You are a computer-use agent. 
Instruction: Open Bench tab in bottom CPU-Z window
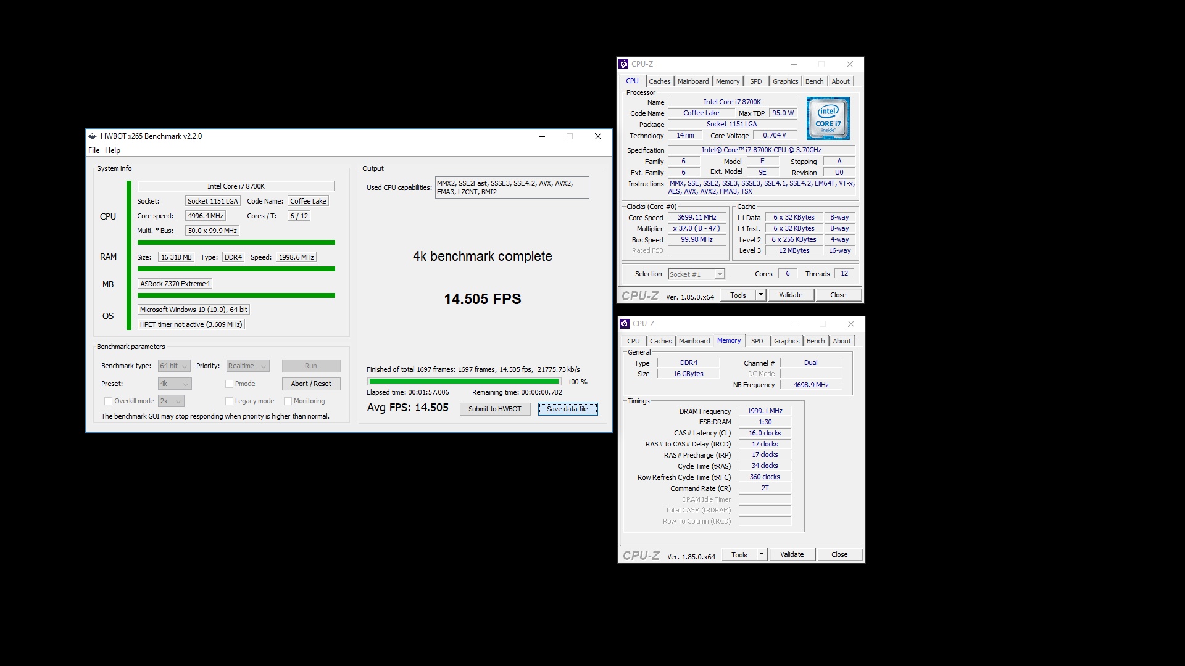(x=815, y=341)
